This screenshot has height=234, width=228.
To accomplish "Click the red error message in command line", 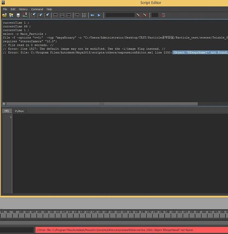I will click(132, 230).
